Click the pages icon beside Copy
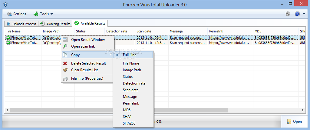 point(65,55)
